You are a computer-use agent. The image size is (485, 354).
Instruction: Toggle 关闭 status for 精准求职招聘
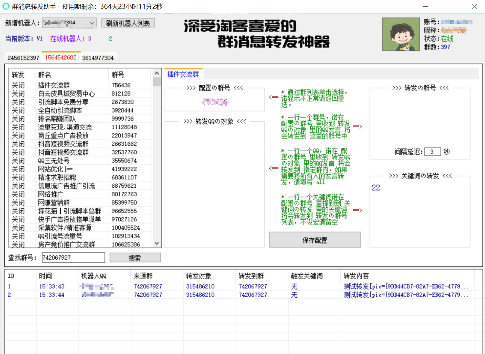pyautogui.click(x=18, y=177)
